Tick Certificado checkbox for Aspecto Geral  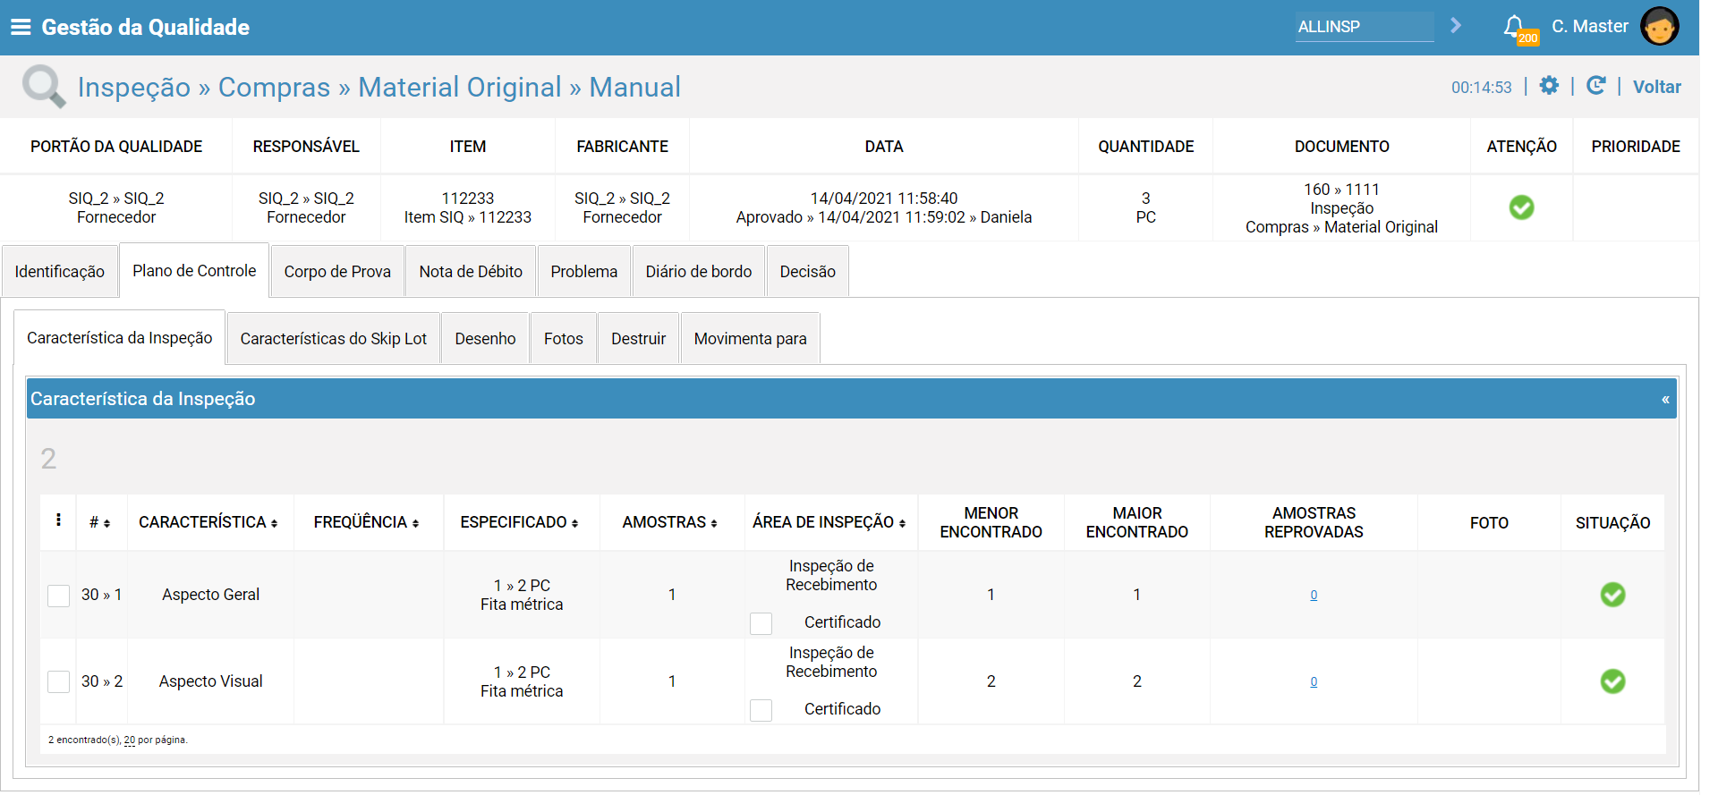[761, 623]
